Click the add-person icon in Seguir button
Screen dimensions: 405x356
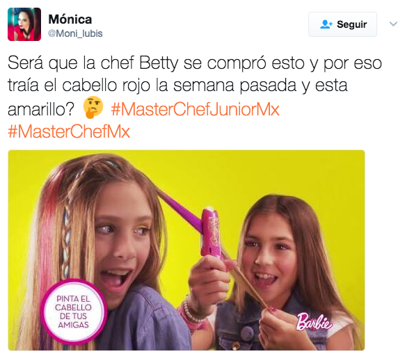click(x=326, y=24)
